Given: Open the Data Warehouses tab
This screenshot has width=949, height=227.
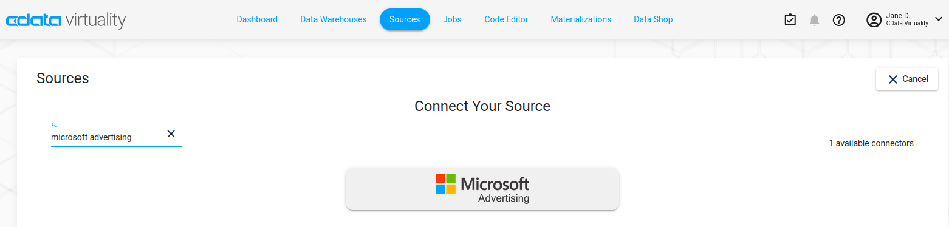Looking at the screenshot, I should point(334,19).
